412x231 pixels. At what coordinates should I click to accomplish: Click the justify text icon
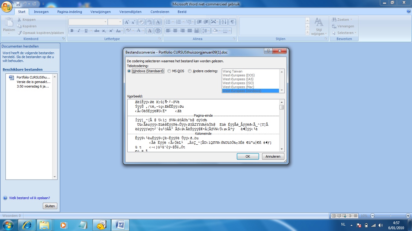(190, 31)
